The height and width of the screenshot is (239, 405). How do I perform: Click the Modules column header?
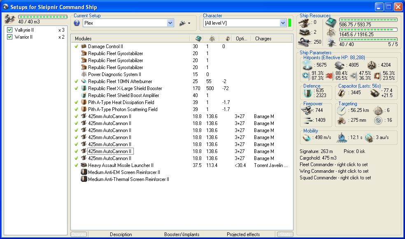tap(130, 38)
